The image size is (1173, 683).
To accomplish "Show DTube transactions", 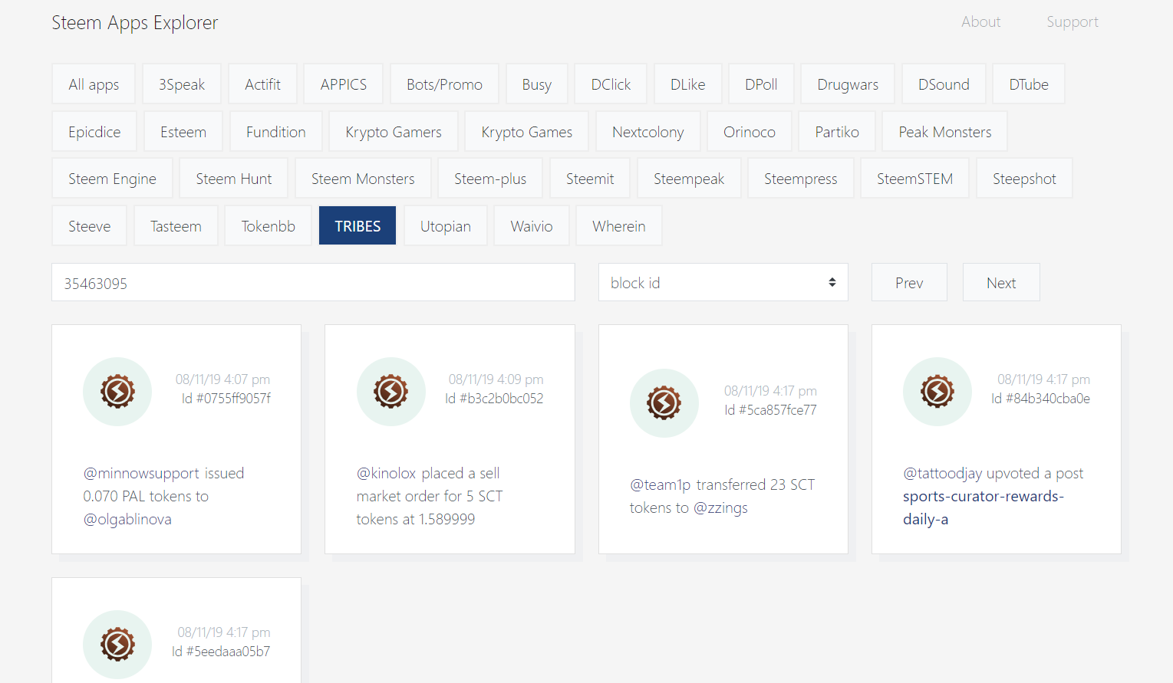I will point(1029,84).
